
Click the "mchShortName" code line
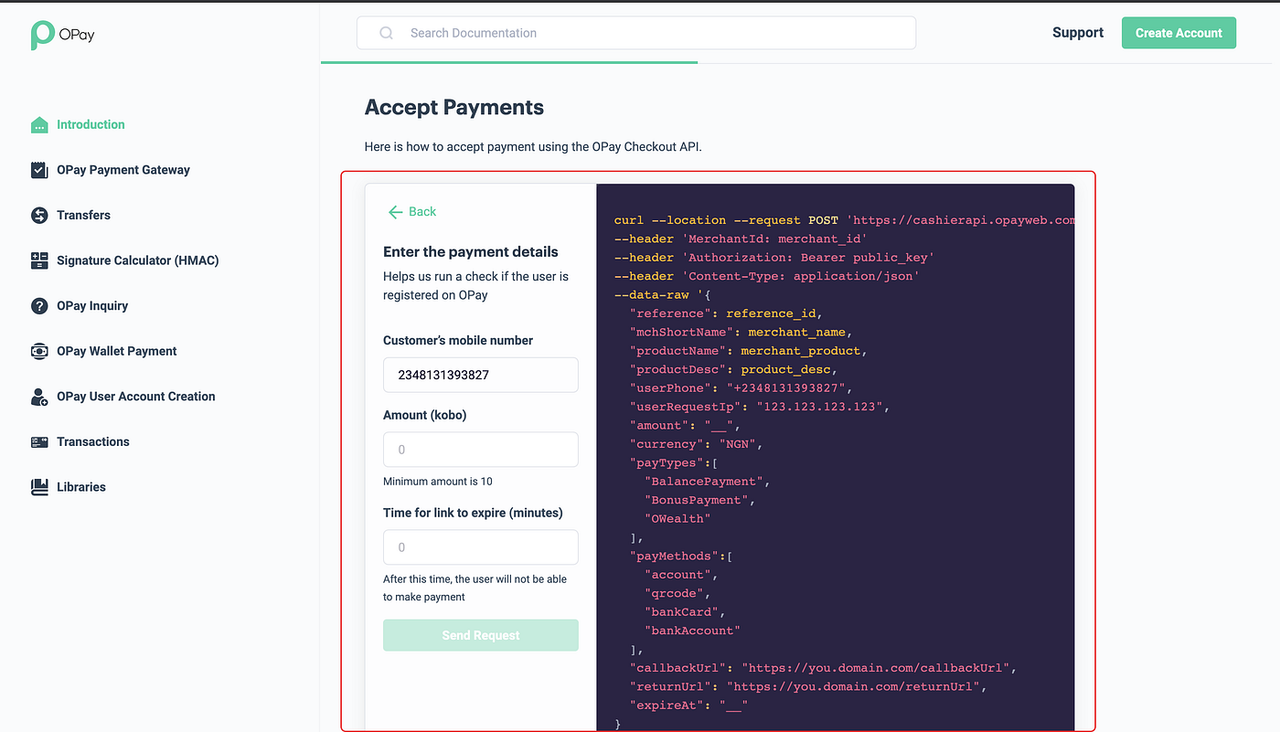tap(741, 332)
